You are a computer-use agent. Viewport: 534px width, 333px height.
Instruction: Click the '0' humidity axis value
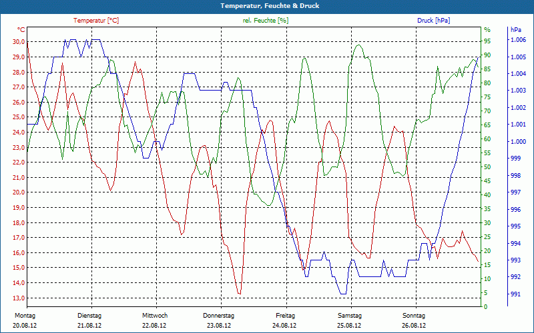coord(486,306)
